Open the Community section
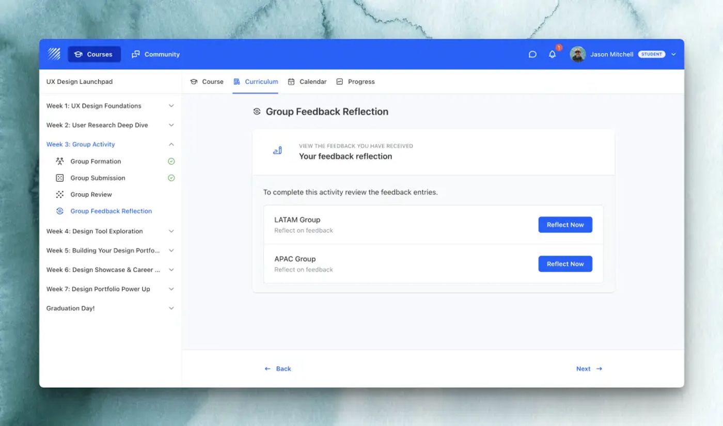Viewport: 723px width, 426px height. pyautogui.click(x=155, y=54)
